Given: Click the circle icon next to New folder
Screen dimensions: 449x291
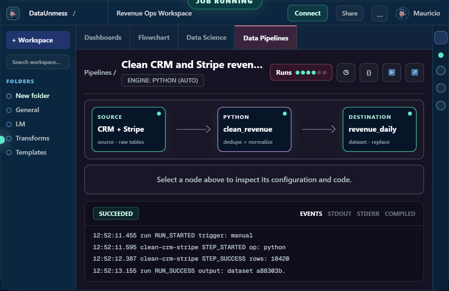Looking at the screenshot, I should click(9, 96).
